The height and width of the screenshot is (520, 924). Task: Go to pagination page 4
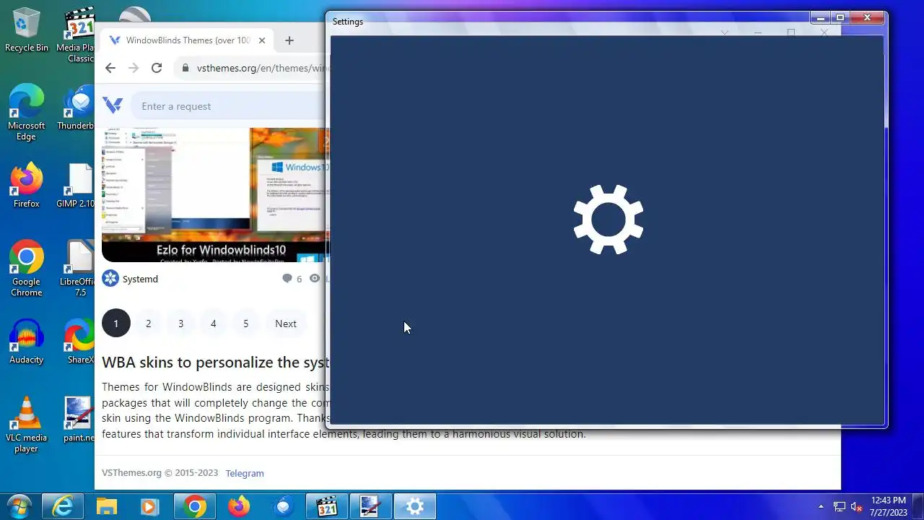(213, 324)
